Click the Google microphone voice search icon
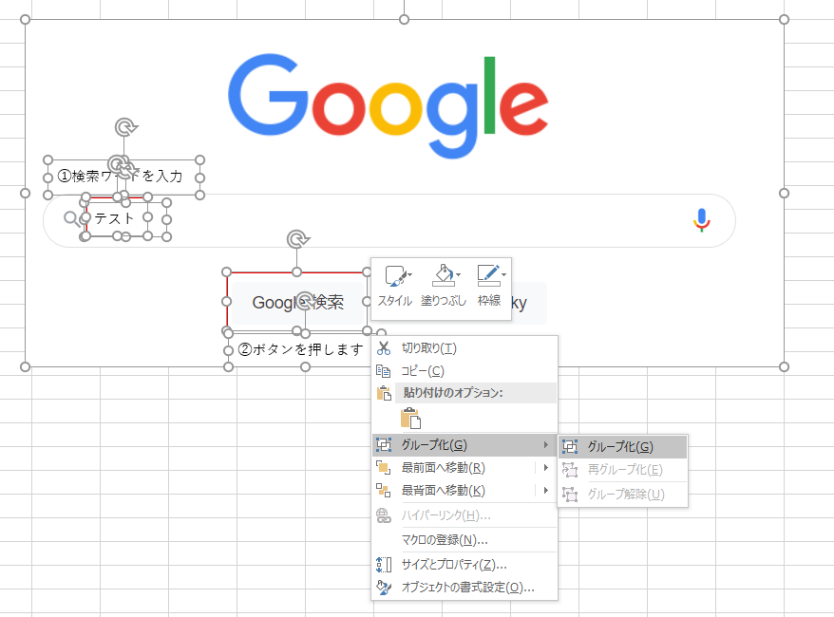834x617 pixels. 702,219
